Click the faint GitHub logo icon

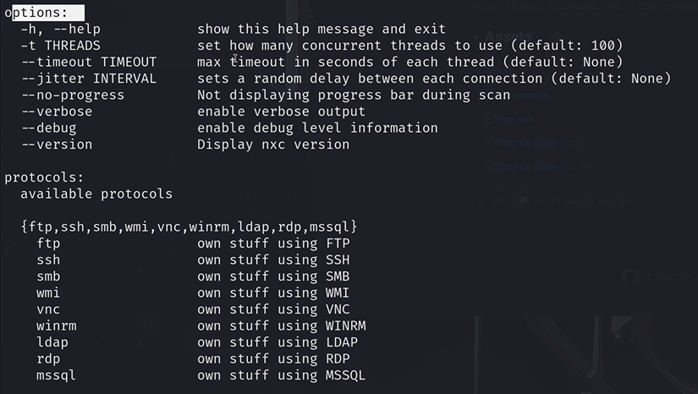click(630, 276)
